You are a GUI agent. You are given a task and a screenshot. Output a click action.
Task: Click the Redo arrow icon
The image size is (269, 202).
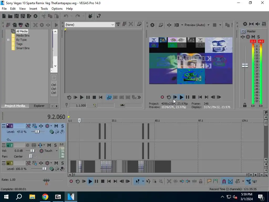[77, 16]
